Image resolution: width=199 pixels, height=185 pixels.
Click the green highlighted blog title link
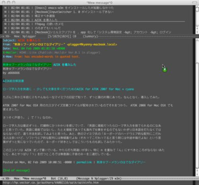click(27, 65)
